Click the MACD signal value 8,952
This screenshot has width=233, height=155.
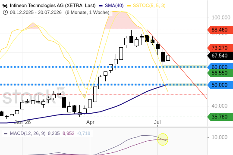(x=68, y=133)
